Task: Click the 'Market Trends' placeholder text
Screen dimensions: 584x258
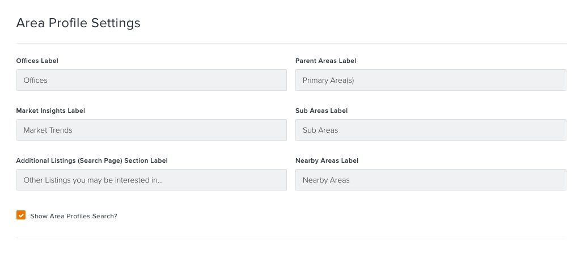Action: (x=48, y=130)
